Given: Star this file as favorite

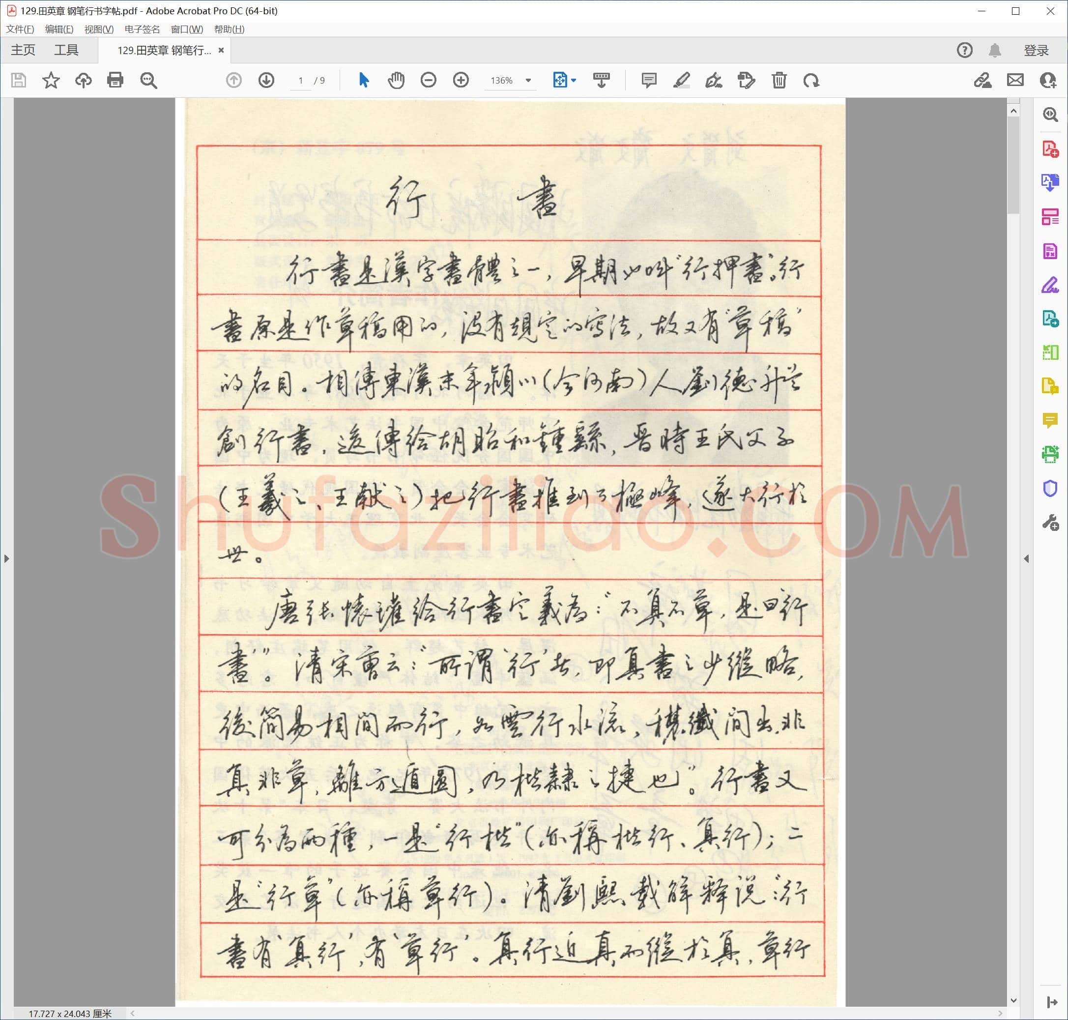Looking at the screenshot, I should 51,81.
